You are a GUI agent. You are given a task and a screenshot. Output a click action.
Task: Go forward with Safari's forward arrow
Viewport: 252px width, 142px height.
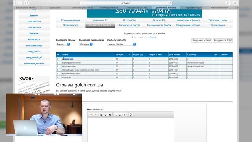[20, 3]
